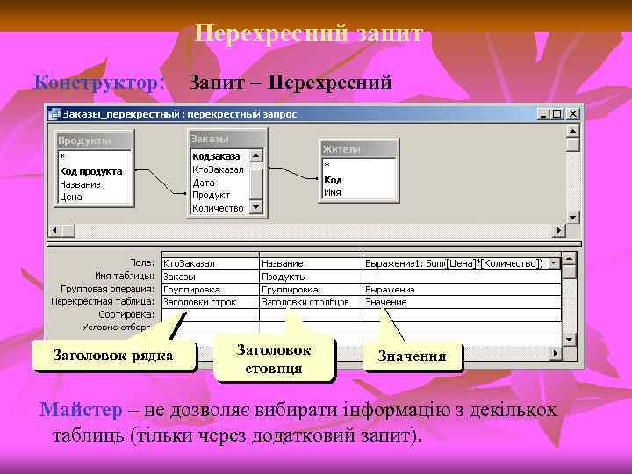Click the Сортировка row label
Viewport: 632px width, 474px height.
coord(126,314)
